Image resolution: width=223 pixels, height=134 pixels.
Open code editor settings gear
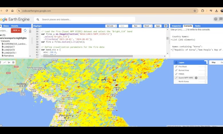click(166, 26)
